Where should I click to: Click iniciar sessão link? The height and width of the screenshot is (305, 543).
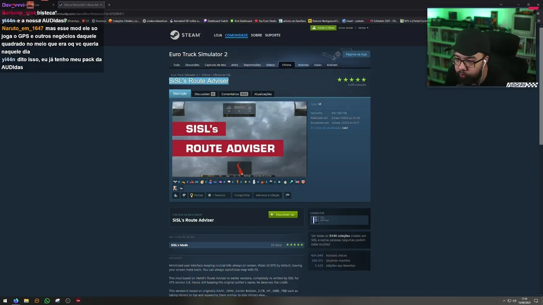(346, 28)
